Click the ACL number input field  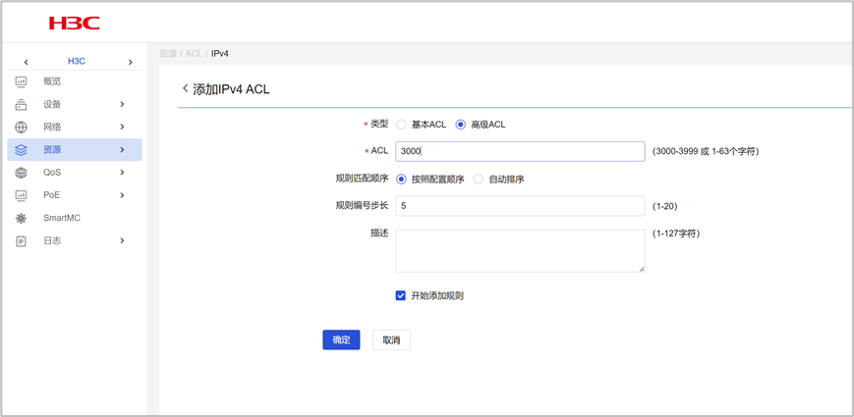pyautogui.click(x=520, y=152)
